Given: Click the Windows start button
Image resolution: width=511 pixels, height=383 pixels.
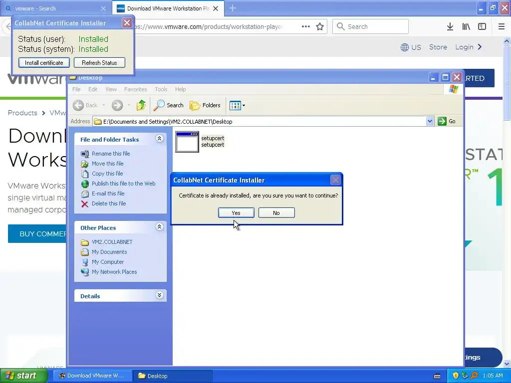Looking at the screenshot, I should [23, 376].
